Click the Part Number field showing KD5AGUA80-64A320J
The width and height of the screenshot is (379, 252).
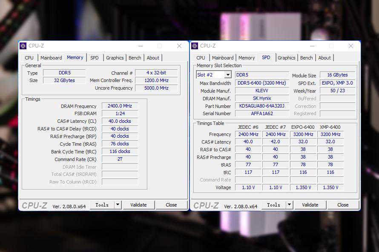pos(261,106)
